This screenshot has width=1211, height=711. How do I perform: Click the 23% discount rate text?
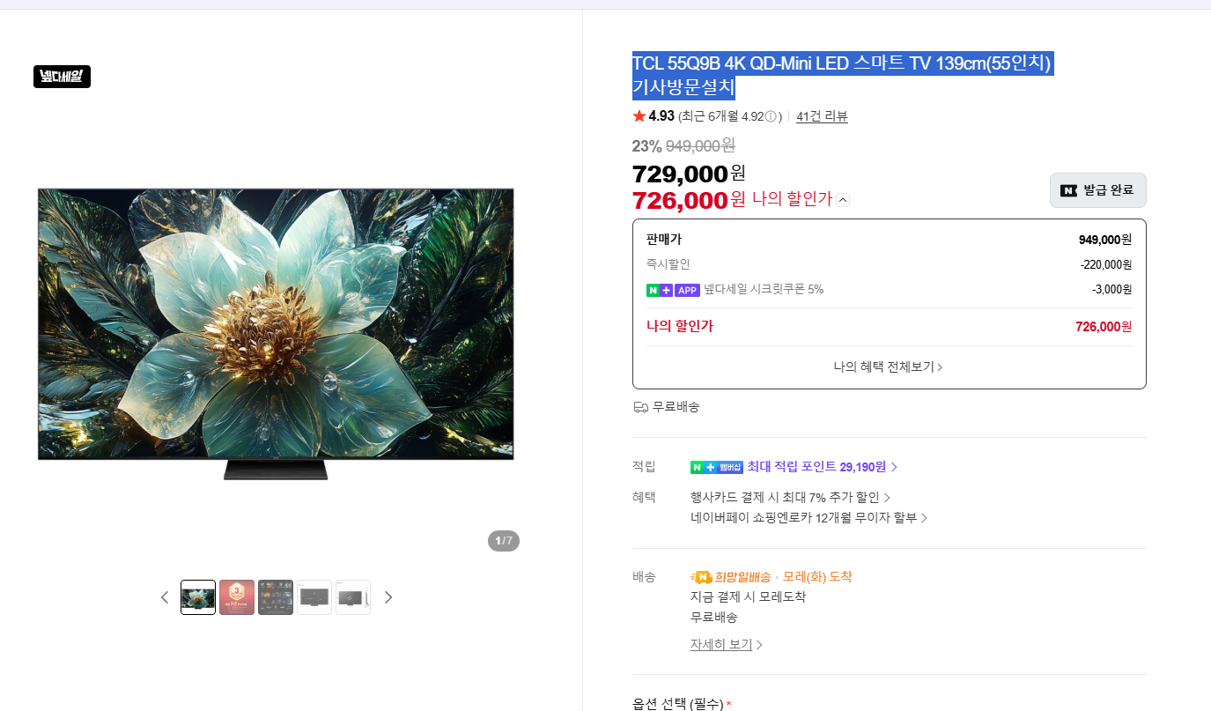(x=646, y=146)
